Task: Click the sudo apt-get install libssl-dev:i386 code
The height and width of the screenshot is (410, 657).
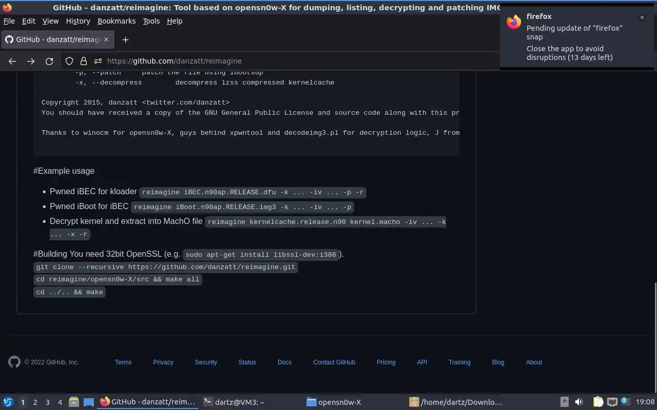Action: point(261,255)
